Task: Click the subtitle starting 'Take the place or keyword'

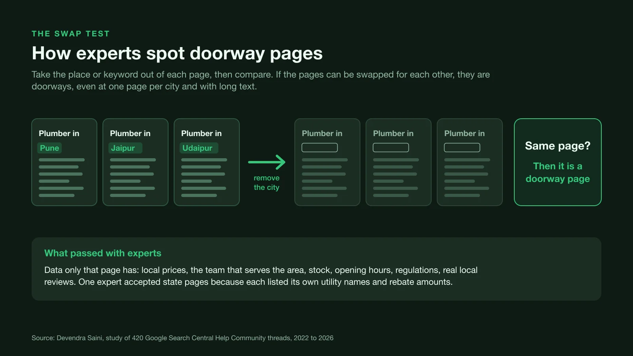Action: (261, 80)
